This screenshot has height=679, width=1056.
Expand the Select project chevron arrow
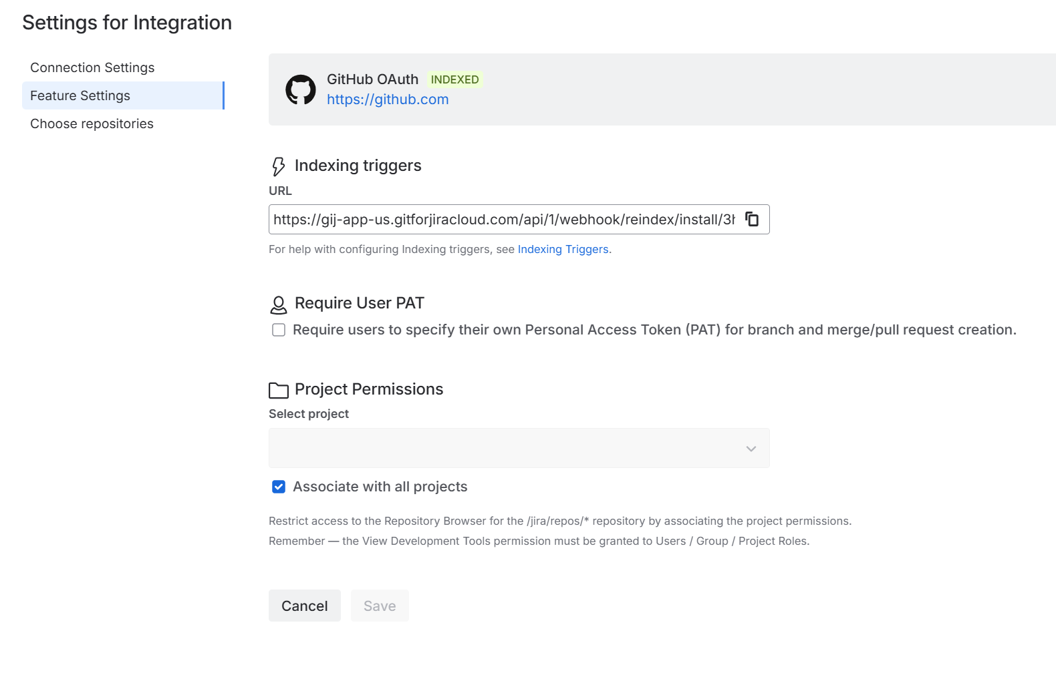coord(751,449)
